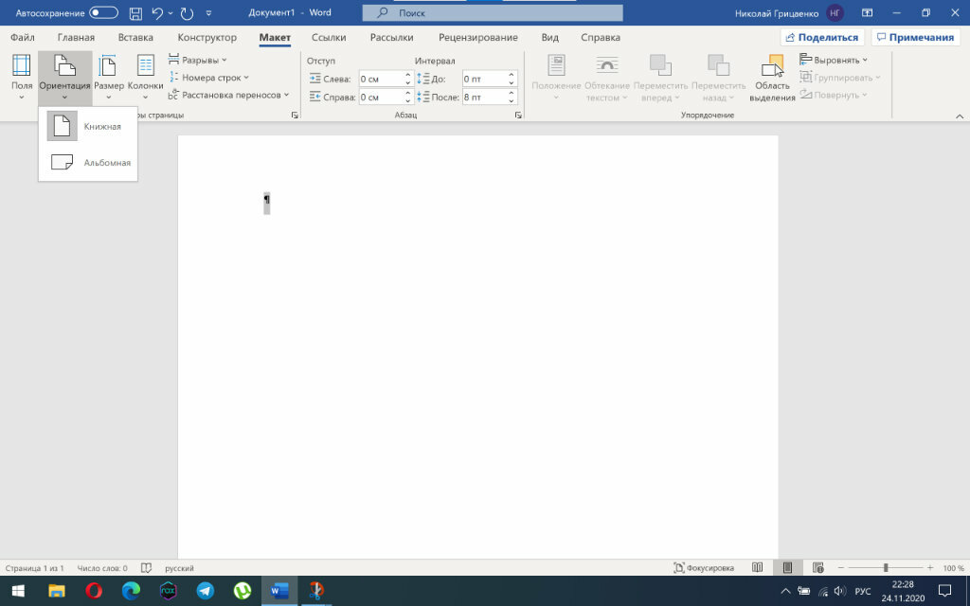The height and width of the screenshot is (606, 970).
Task: Open Область выделения selection pane
Action: [x=773, y=78]
